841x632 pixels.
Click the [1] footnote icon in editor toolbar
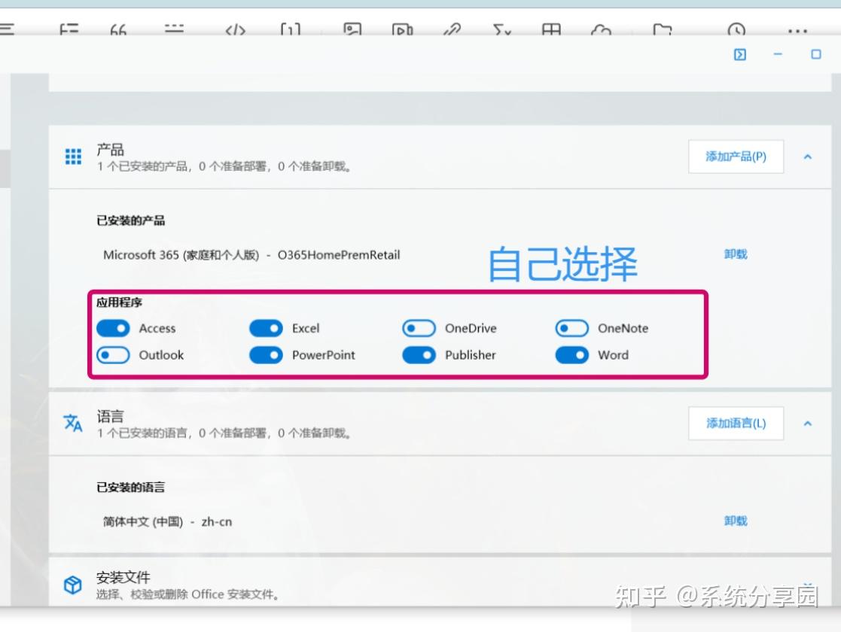[x=291, y=30]
